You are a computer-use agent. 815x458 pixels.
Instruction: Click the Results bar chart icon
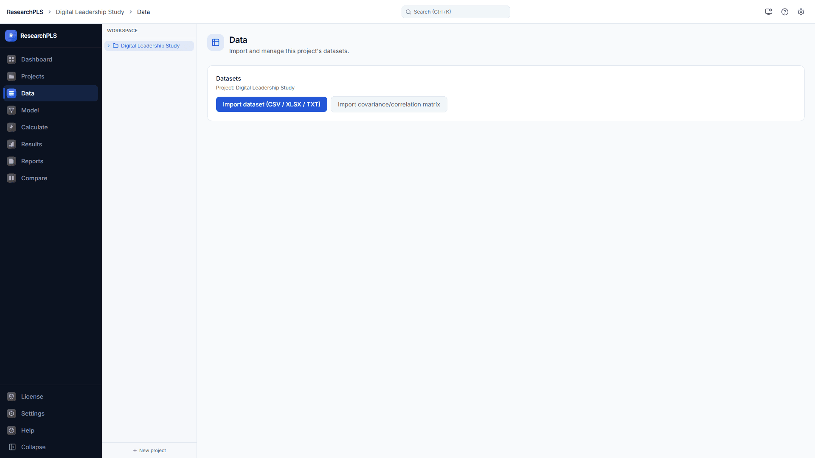(x=11, y=144)
